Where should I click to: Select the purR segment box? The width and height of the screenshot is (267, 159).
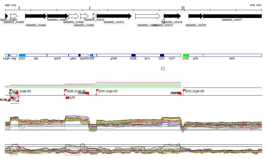coord(58,55)
